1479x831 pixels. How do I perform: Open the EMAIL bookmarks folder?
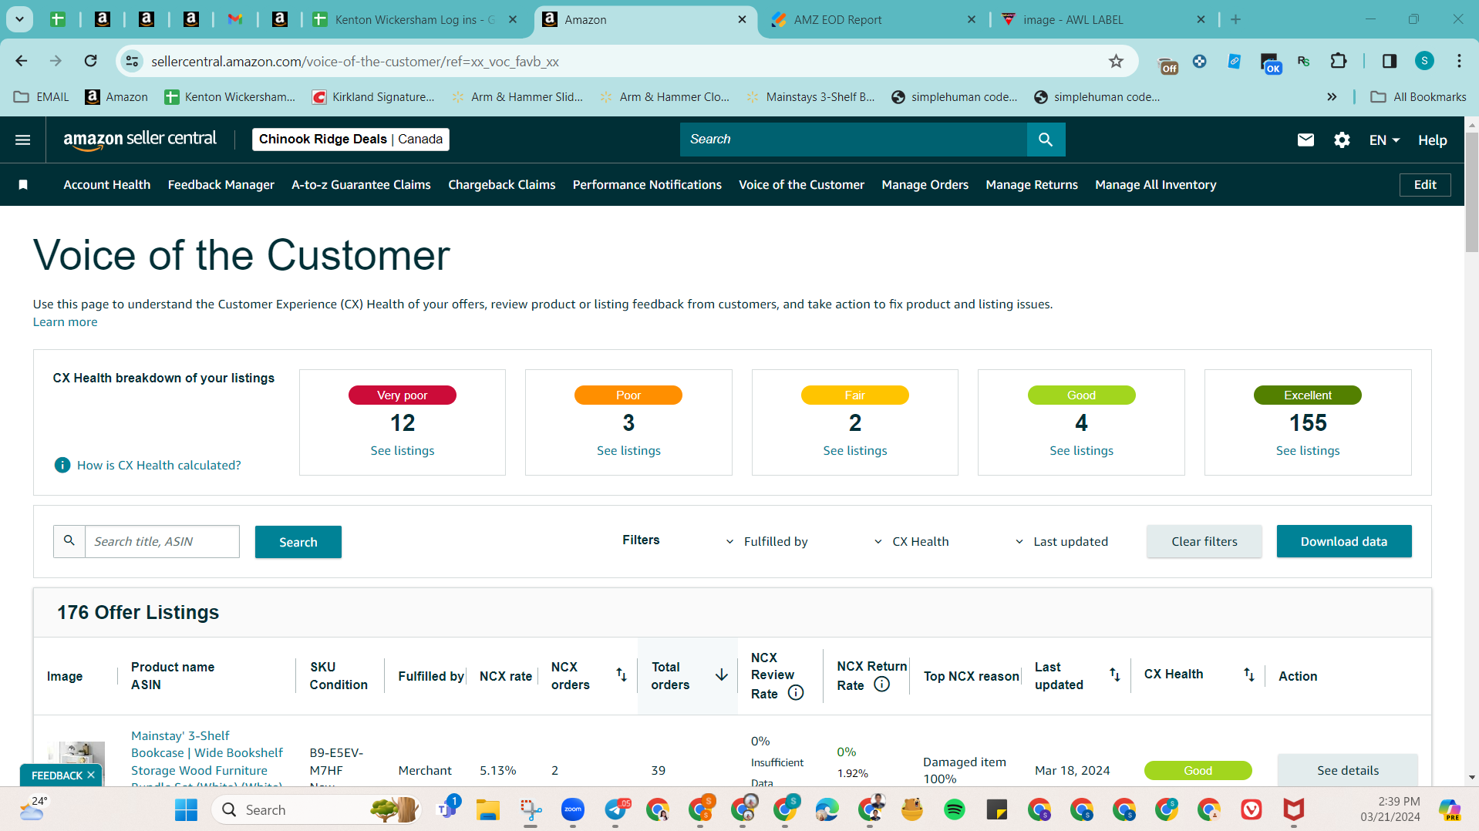click(x=42, y=96)
